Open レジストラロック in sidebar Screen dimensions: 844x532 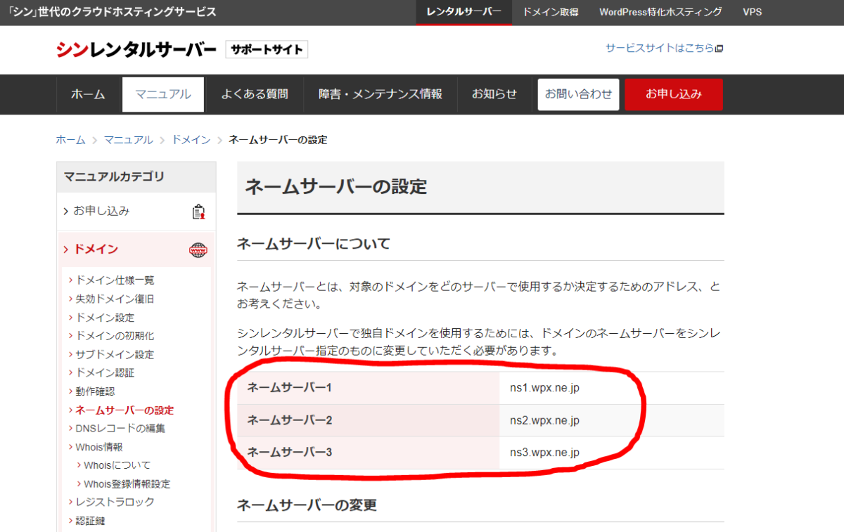click(x=115, y=502)
